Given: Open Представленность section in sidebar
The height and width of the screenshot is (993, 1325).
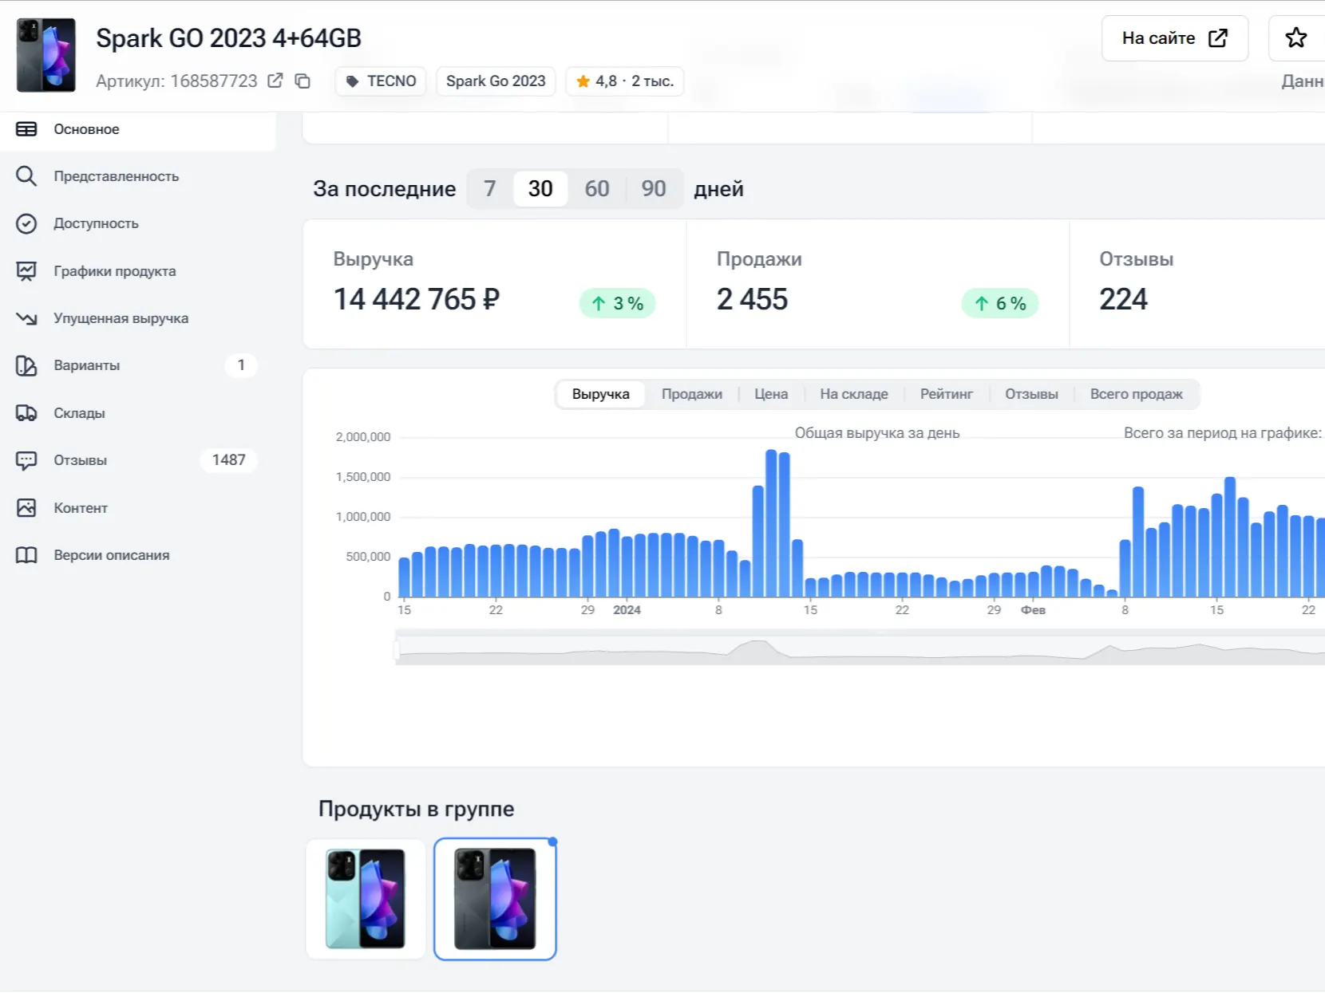Looking at the screenshot, I should click(x=138, y=176).
